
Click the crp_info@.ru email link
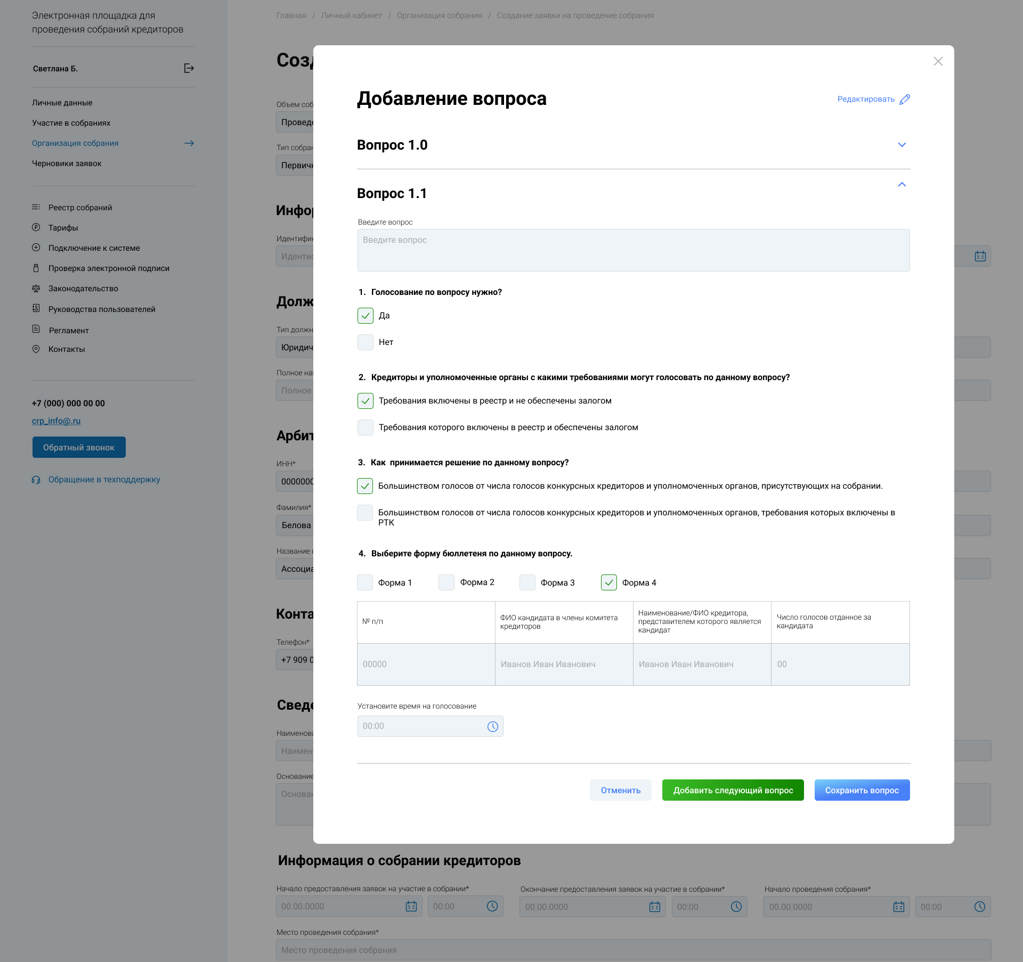tap(56, 421)
